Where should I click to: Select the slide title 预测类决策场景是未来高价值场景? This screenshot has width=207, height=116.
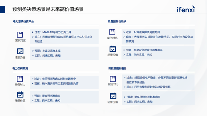(x=48, y=9)
